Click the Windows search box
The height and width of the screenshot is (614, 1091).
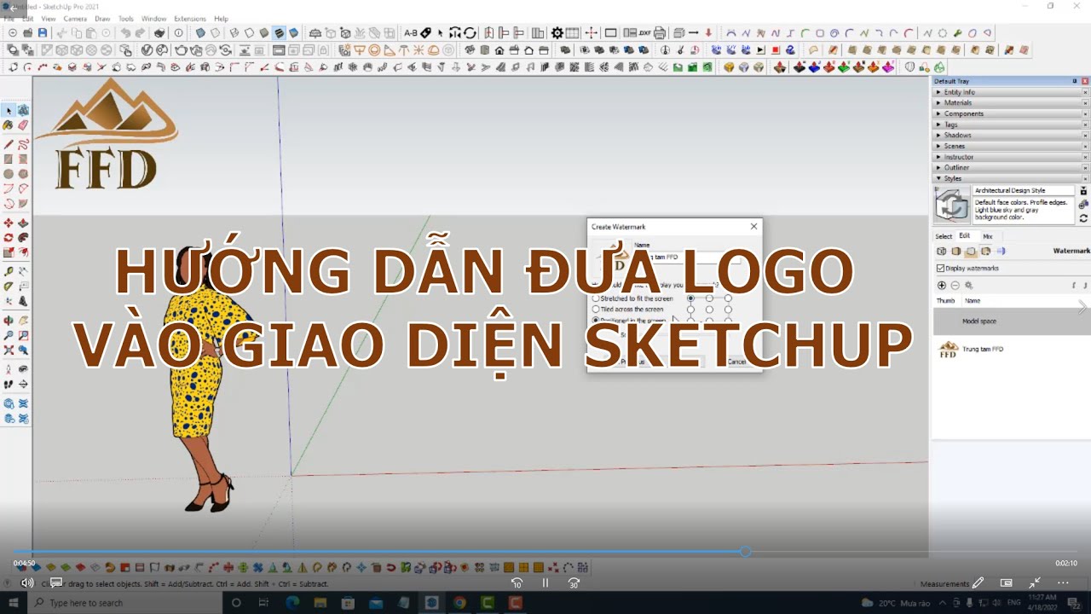click(124, 602)
